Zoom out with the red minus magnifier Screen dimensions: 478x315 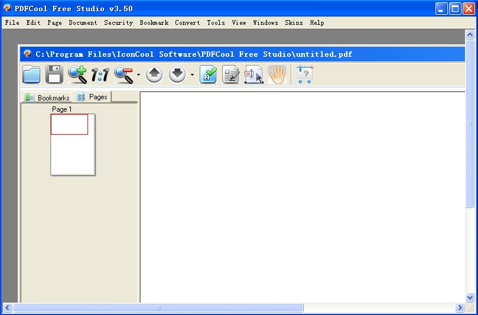(123, 74)
